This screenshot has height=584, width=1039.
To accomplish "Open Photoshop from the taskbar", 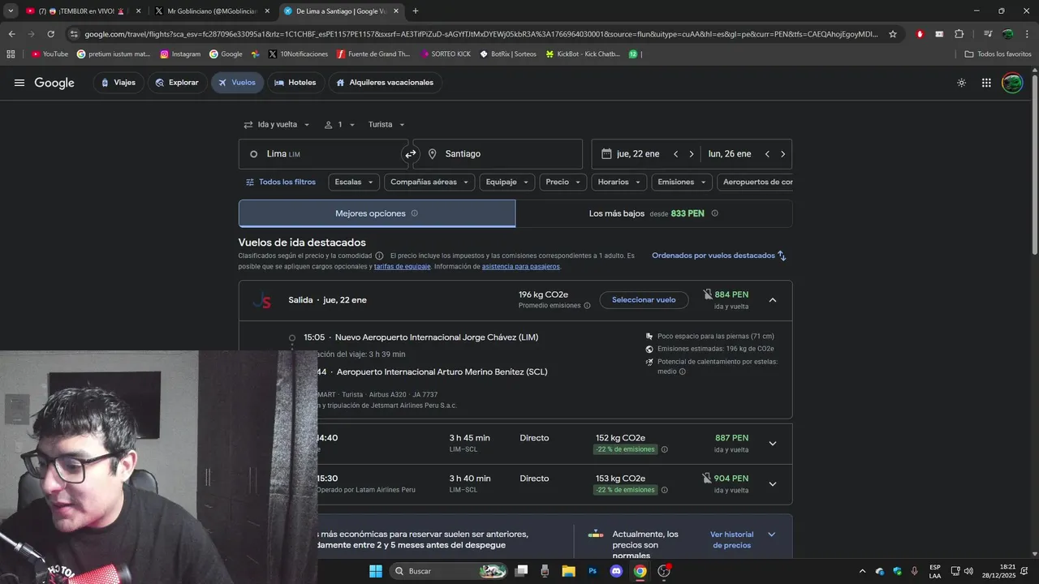I will (593, 571).
